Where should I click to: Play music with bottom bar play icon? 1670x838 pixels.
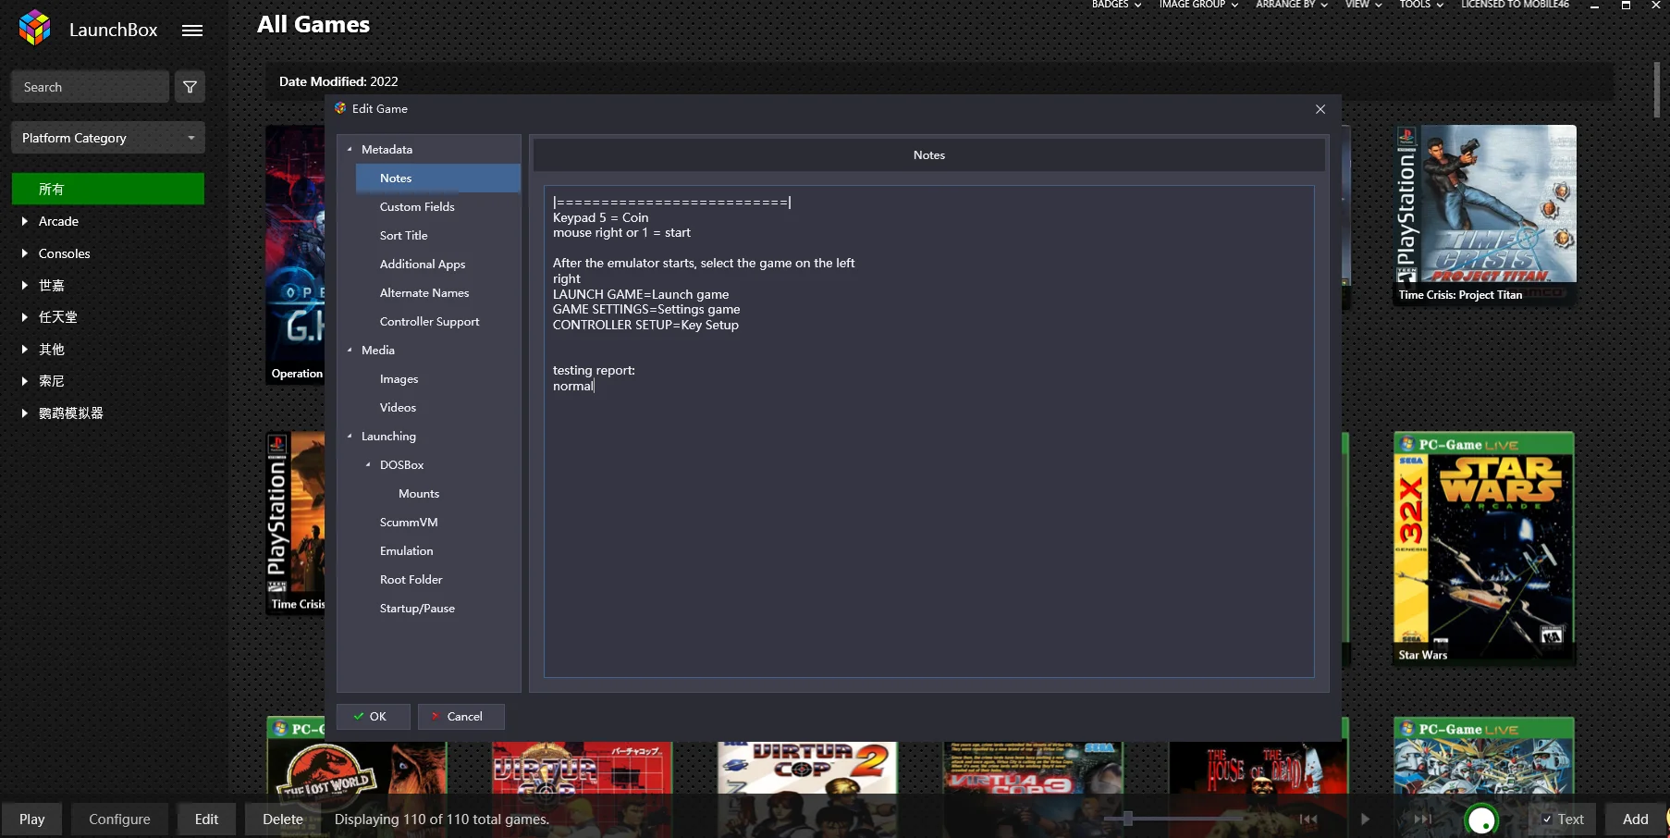point(1365,819)
